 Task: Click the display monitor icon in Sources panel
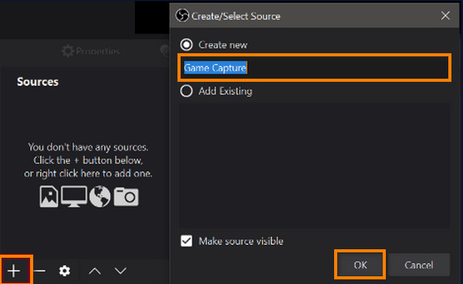click(x=74, y=197)
